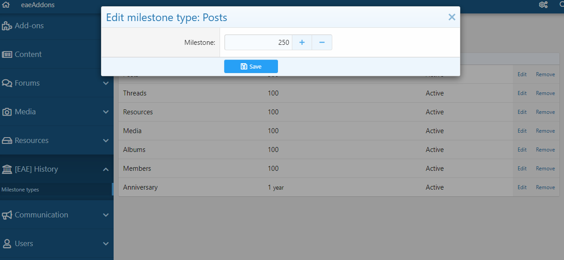Select Milestone types menu item
The height and width of the screenshot is (260, 564).
pyautogui.click(x=20, y=190)
